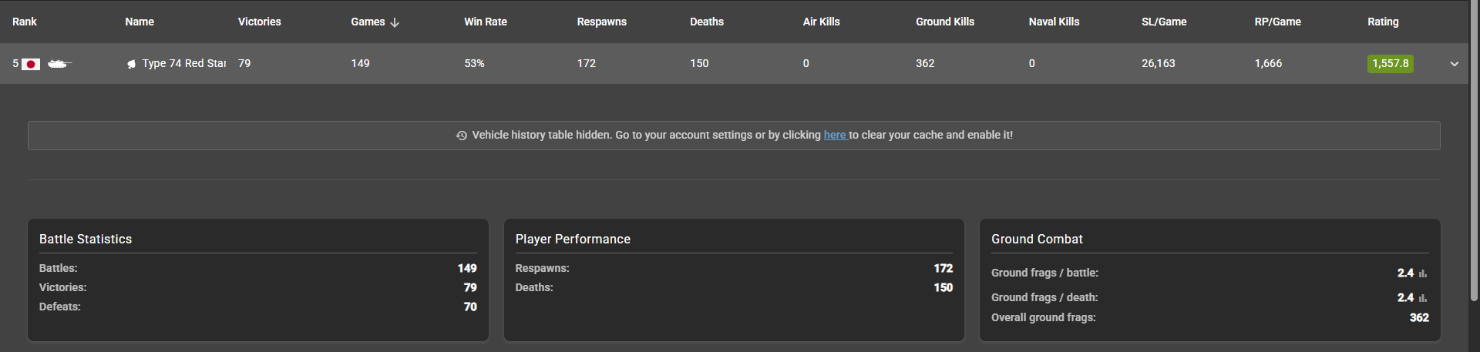The width and height of the screenshot is (1480, 352).
Task: Open chart icon for Ground frags / death
Action: tap(1423, 298)
